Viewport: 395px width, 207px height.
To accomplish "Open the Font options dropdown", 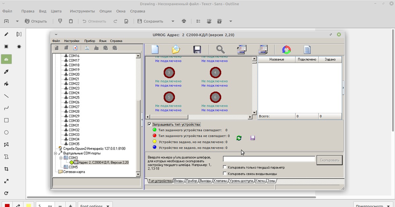I will (x=95, y=205).
